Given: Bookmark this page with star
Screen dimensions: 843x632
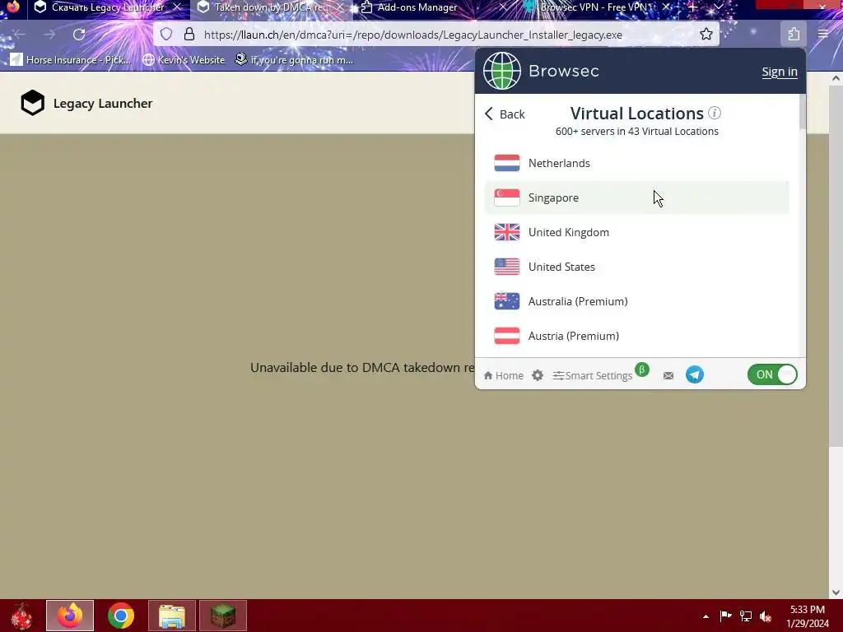Looking at the screenshot, I should tap(706, 35).
